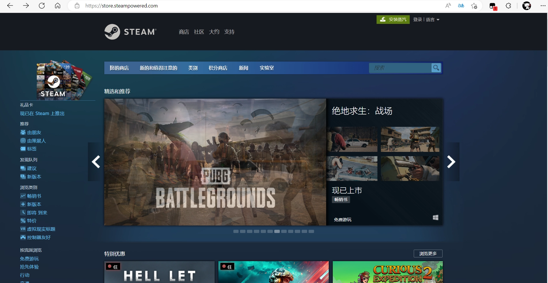
Task: Select 积分商店 in store navigation
Action: [218, 68]
